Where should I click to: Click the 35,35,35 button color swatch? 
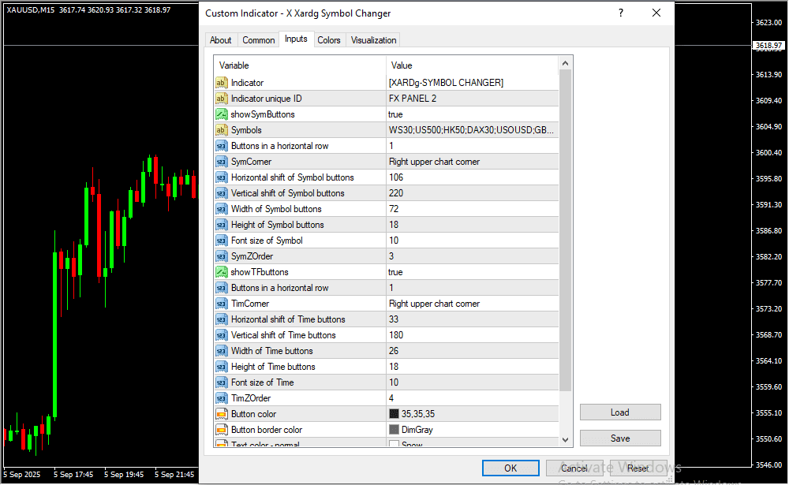click(394, 414)
